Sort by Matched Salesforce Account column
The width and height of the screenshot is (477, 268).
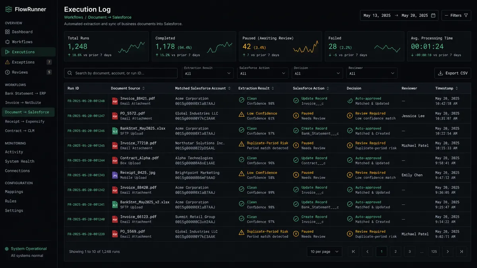[203, 88]
